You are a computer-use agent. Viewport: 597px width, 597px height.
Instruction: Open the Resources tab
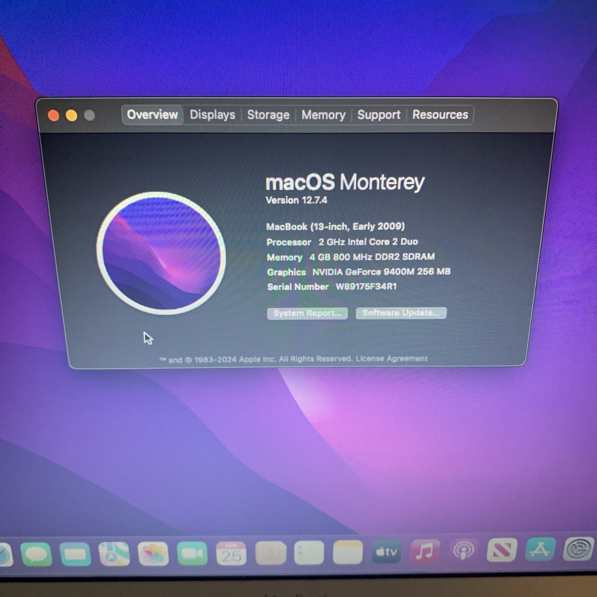(x=440, y=115)
